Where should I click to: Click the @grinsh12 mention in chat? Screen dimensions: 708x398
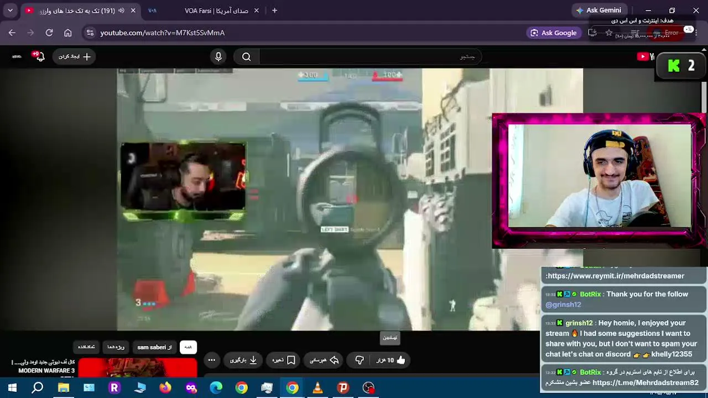tap(563, 305)
